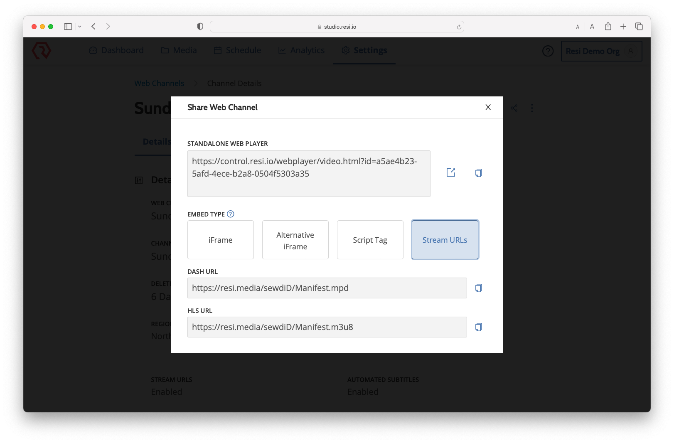This screenshot has width=674, height=443.
Task: Click inside the DASH URL field
Action: click(327, 288)
